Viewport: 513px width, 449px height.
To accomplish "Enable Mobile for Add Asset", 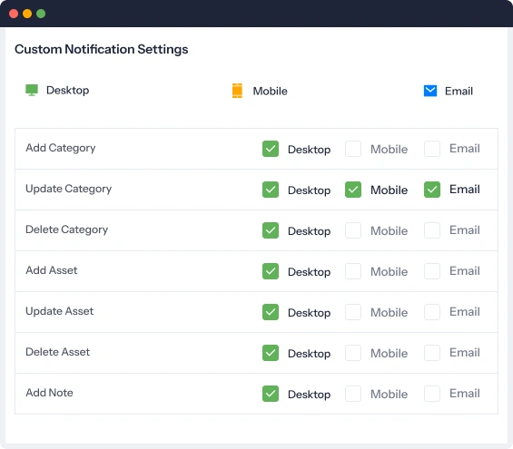I will (x=353, y=271).
